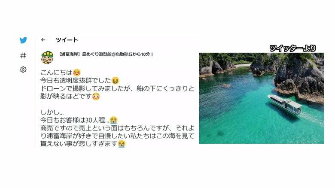Click the crying emoji ending the tweet
Viewport: 335px width, 188px height.
pos(122,144)
